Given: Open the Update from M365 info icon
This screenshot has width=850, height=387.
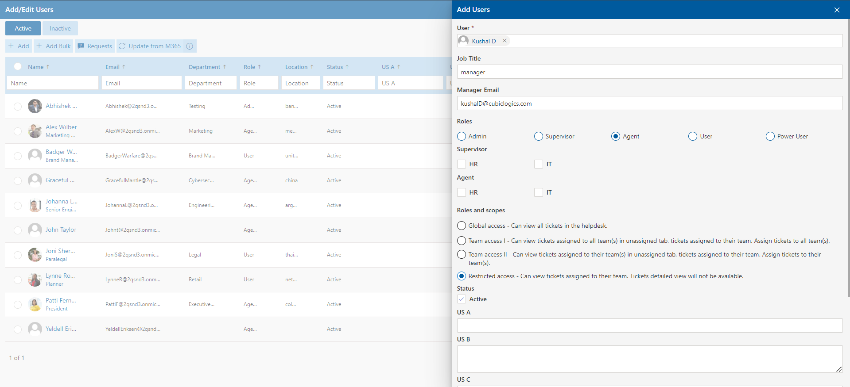Looking at the screenshot, I should click(190, 46).
